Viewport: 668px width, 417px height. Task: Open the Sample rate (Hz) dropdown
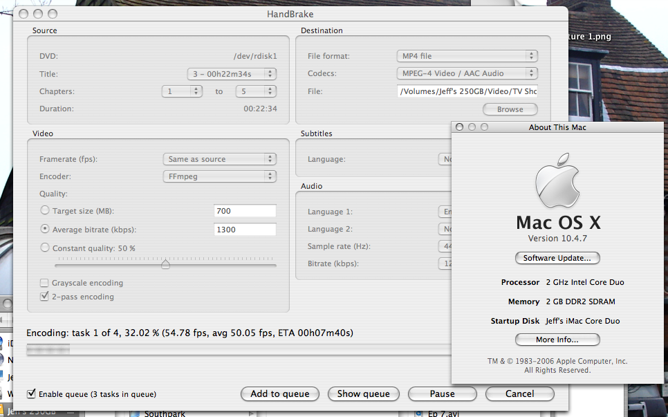[x=445, y=246]
